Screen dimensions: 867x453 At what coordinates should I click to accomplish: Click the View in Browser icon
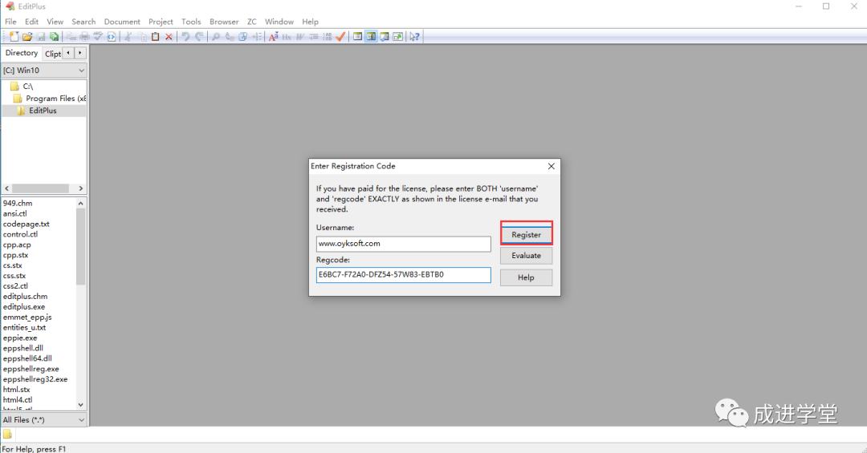(112, 36)
